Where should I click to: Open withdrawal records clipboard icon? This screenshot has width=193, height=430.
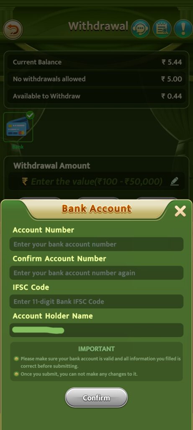pyautogui.click(x=162, y=29)
